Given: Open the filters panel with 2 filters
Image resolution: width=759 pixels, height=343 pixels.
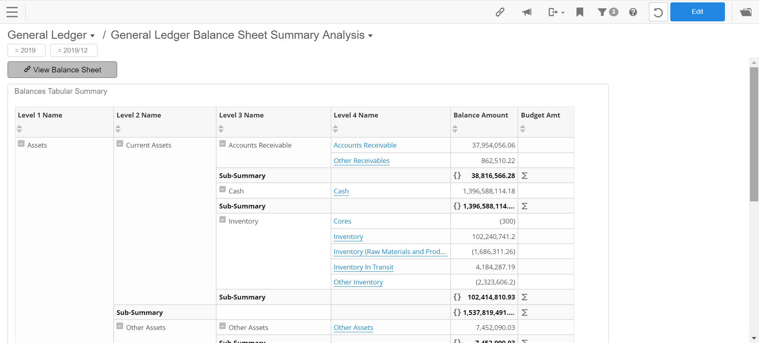Looking at the screenshot, I should point(608,12).
